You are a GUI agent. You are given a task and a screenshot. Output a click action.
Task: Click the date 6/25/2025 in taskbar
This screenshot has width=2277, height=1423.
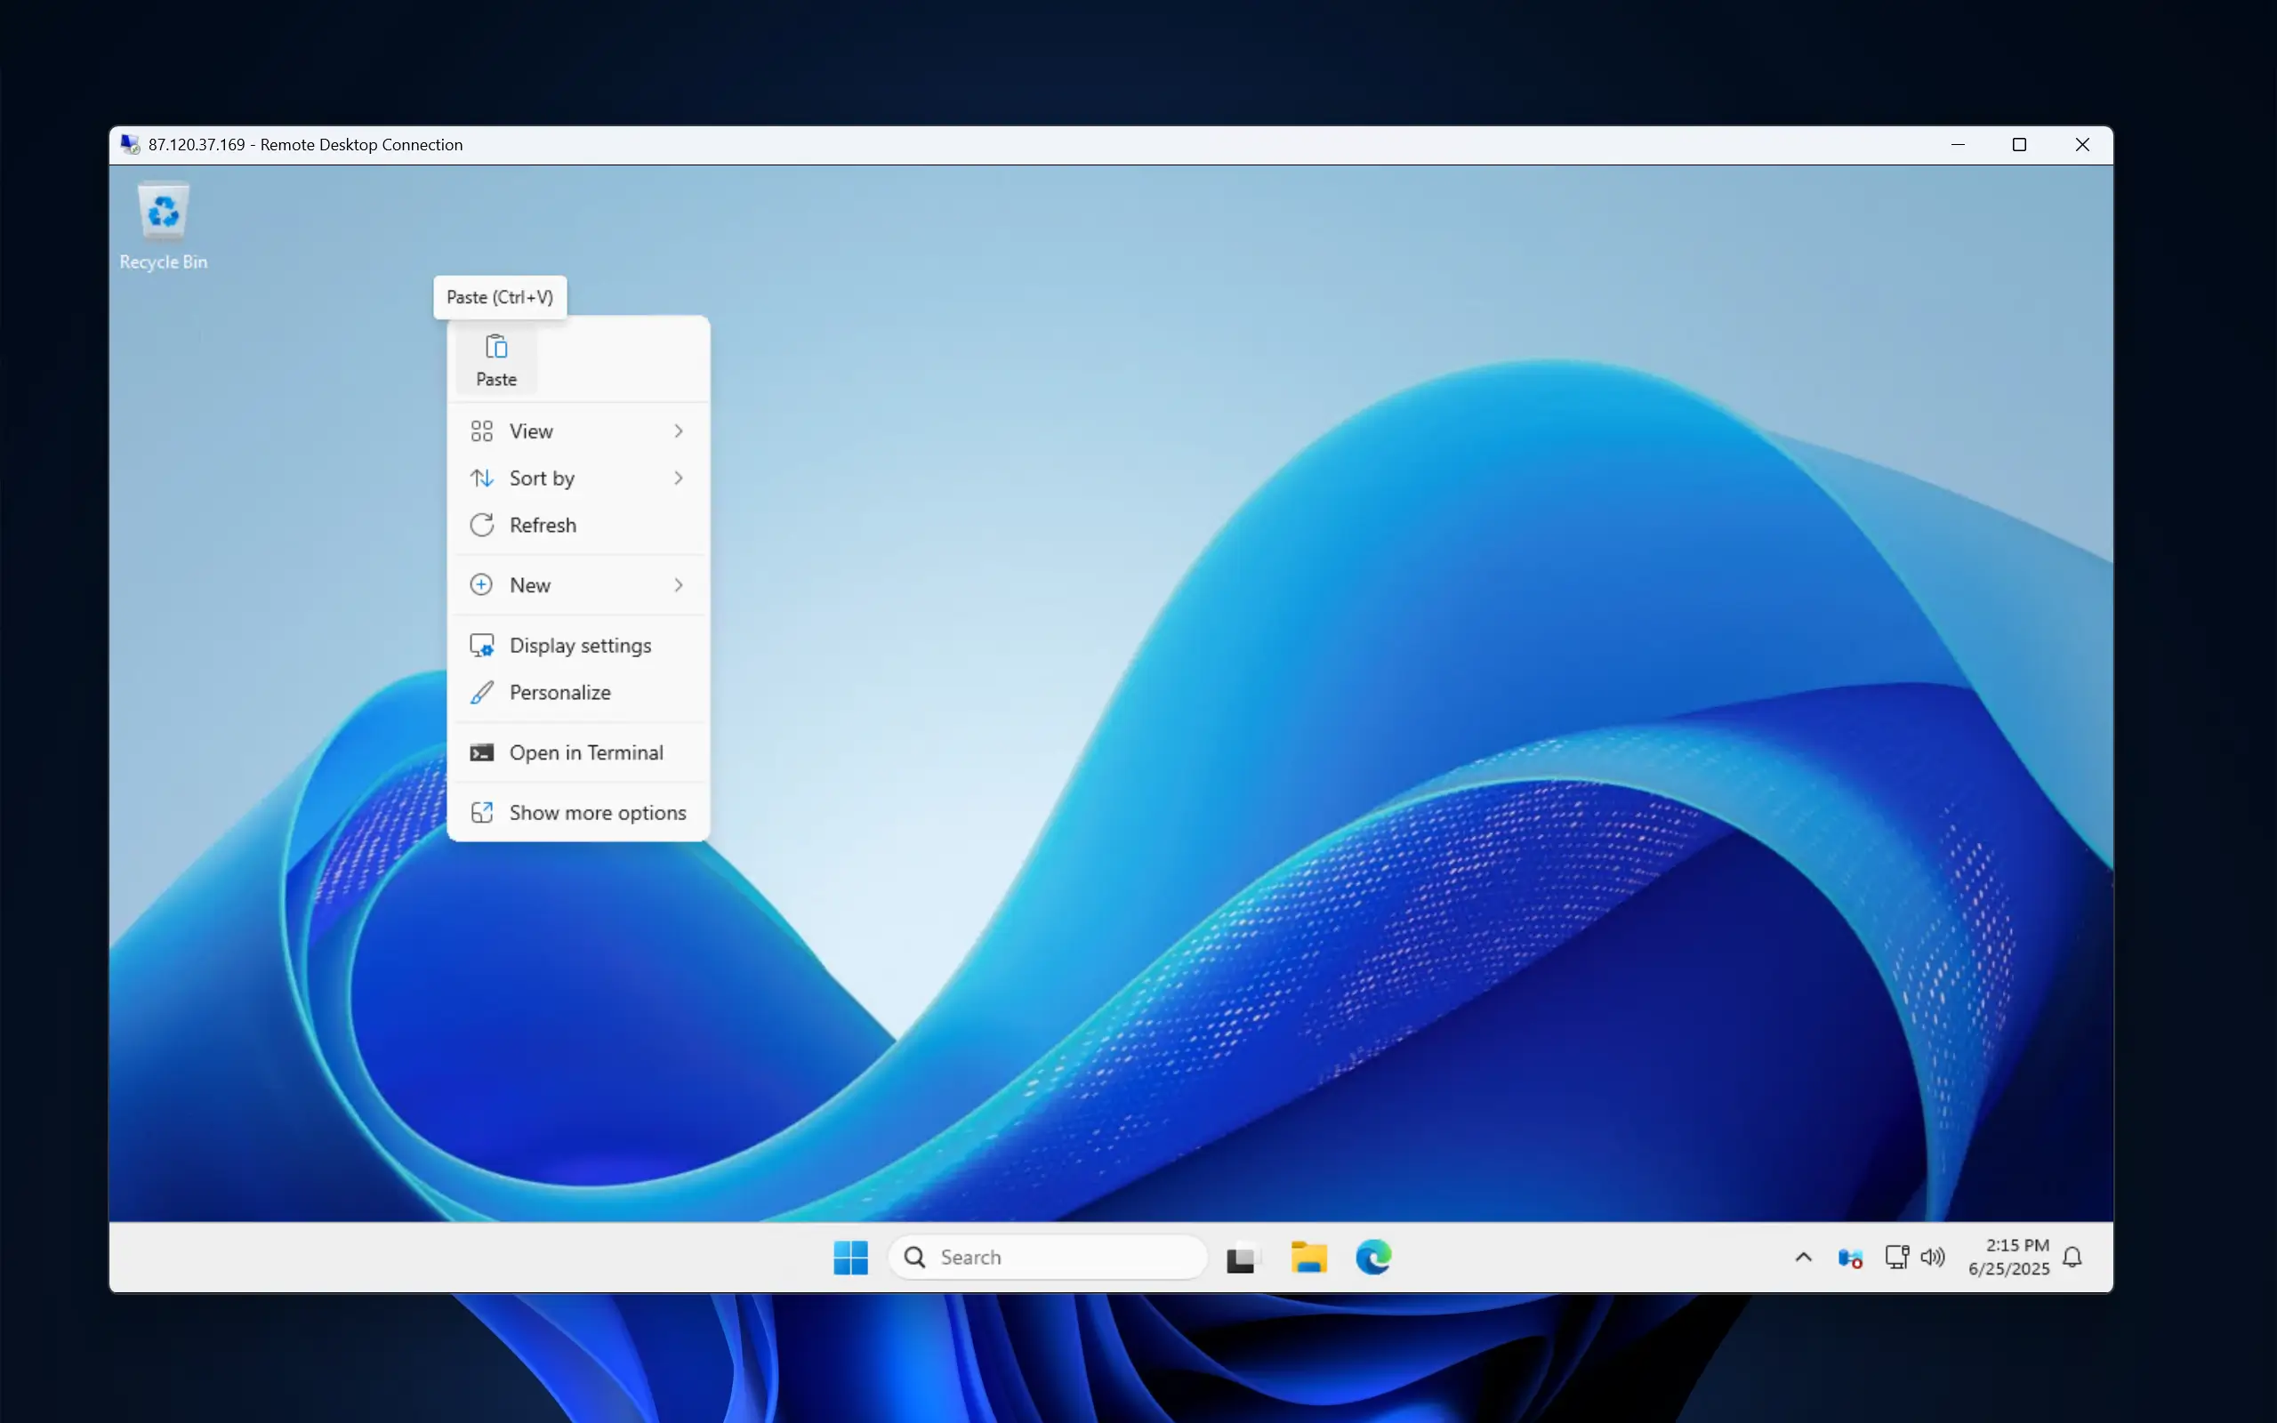coord(2009,1268)
